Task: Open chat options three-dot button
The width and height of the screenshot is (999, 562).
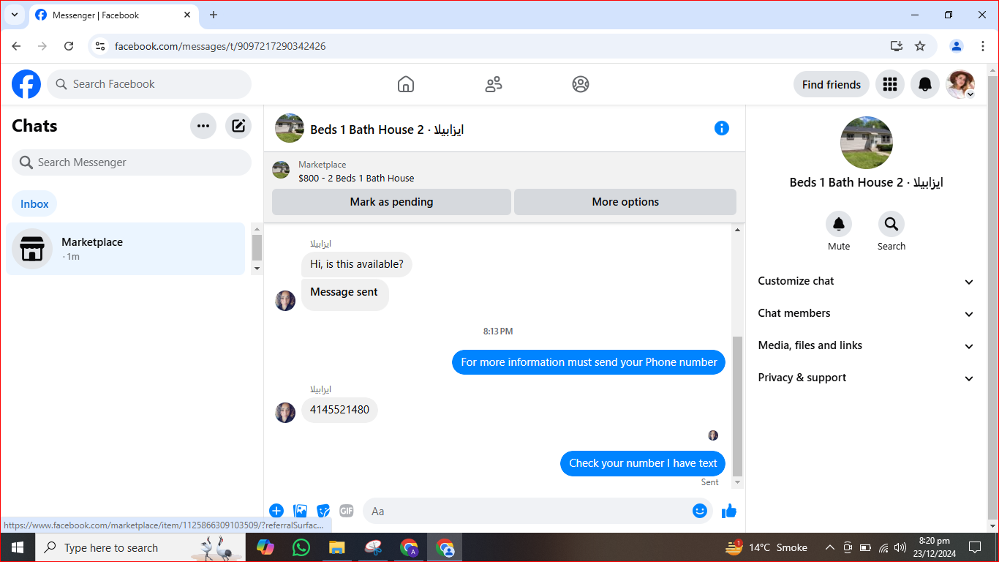Action: point(203,126)
